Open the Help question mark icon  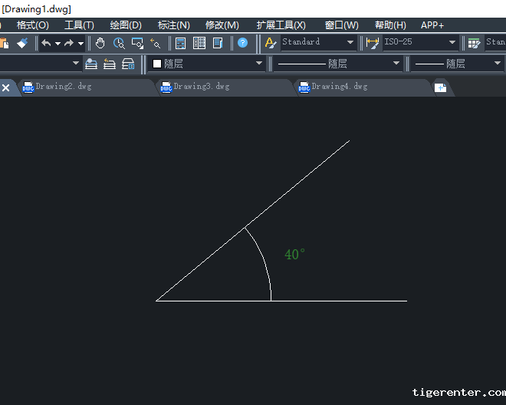[242, 43]
